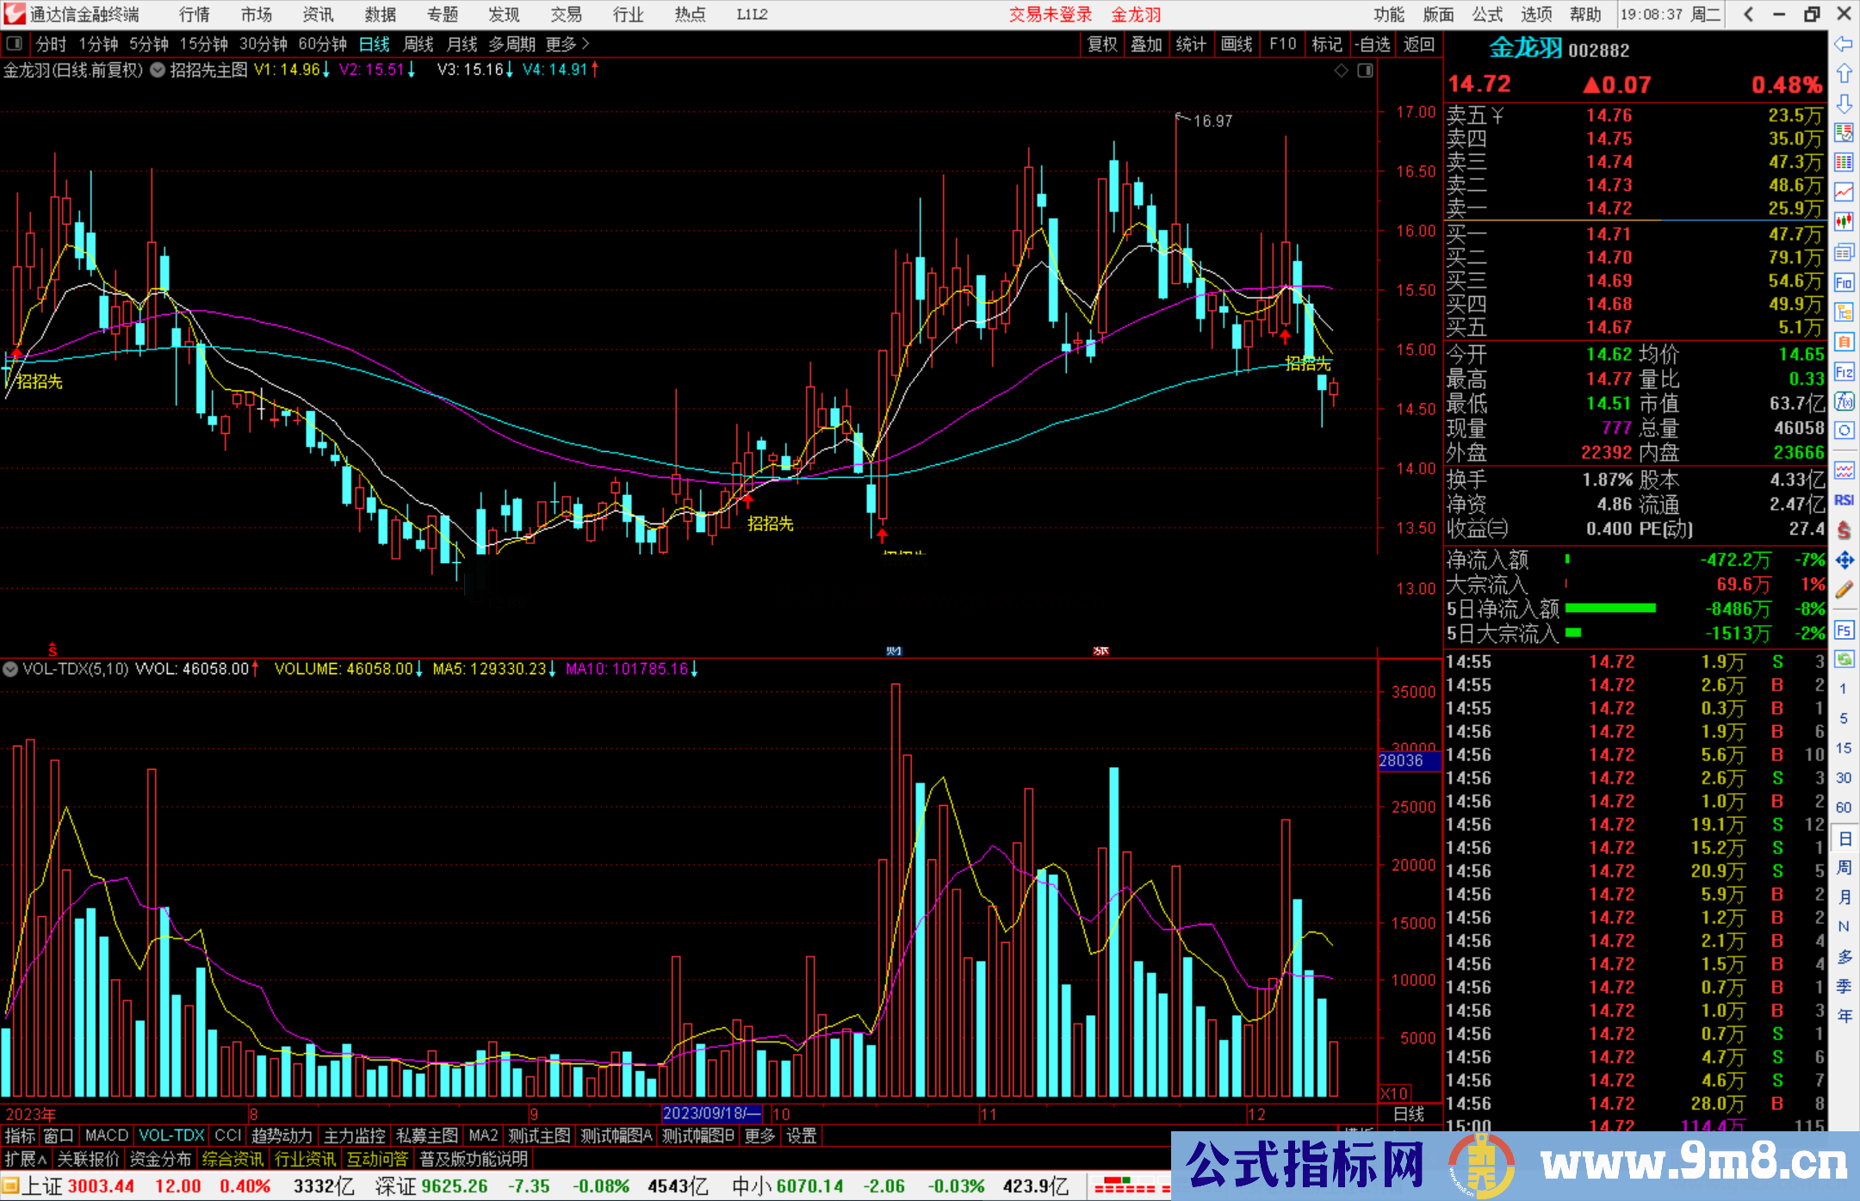Click the candlestick chart sidebar icon

(x=1844, y=221)
